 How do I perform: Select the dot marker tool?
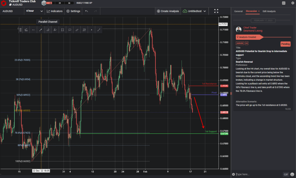92,29
